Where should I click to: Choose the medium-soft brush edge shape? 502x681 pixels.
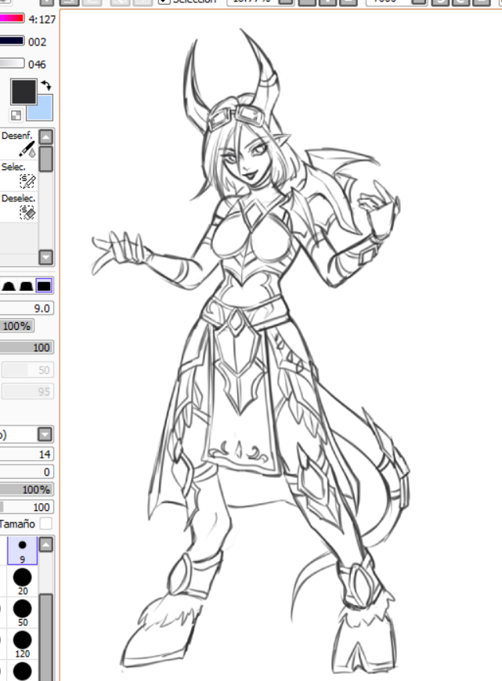click(x=27, y=286)
